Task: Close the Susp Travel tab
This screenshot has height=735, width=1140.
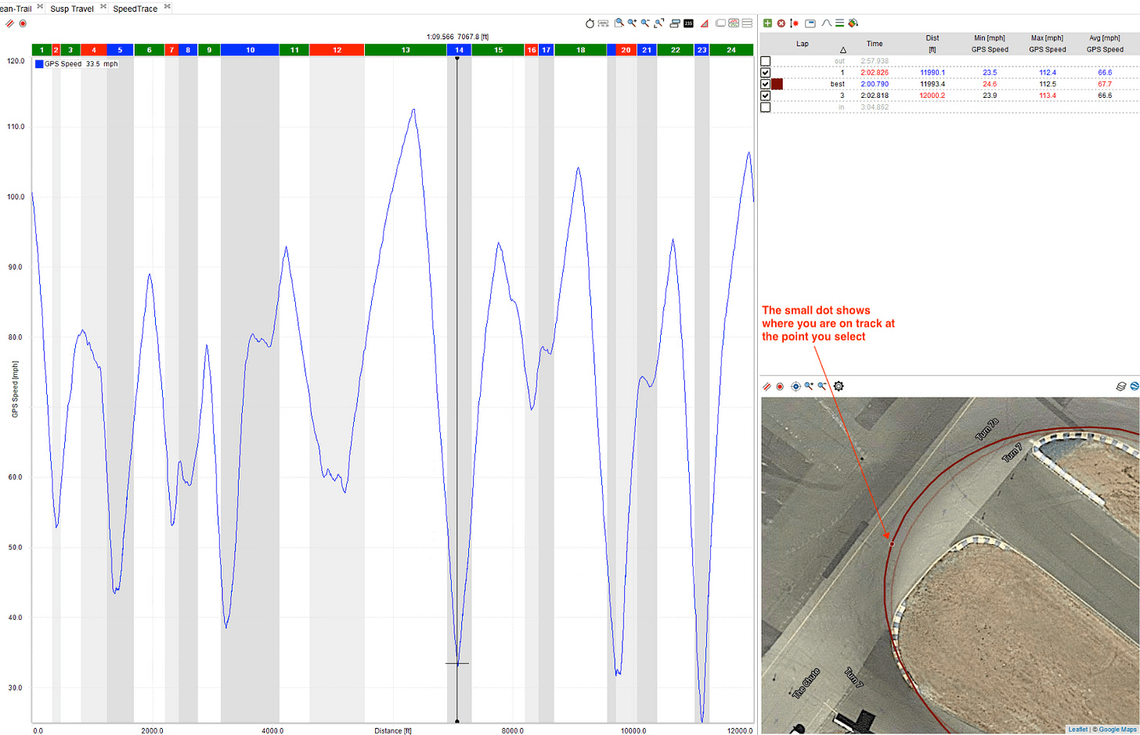Action: pos(103,6)
